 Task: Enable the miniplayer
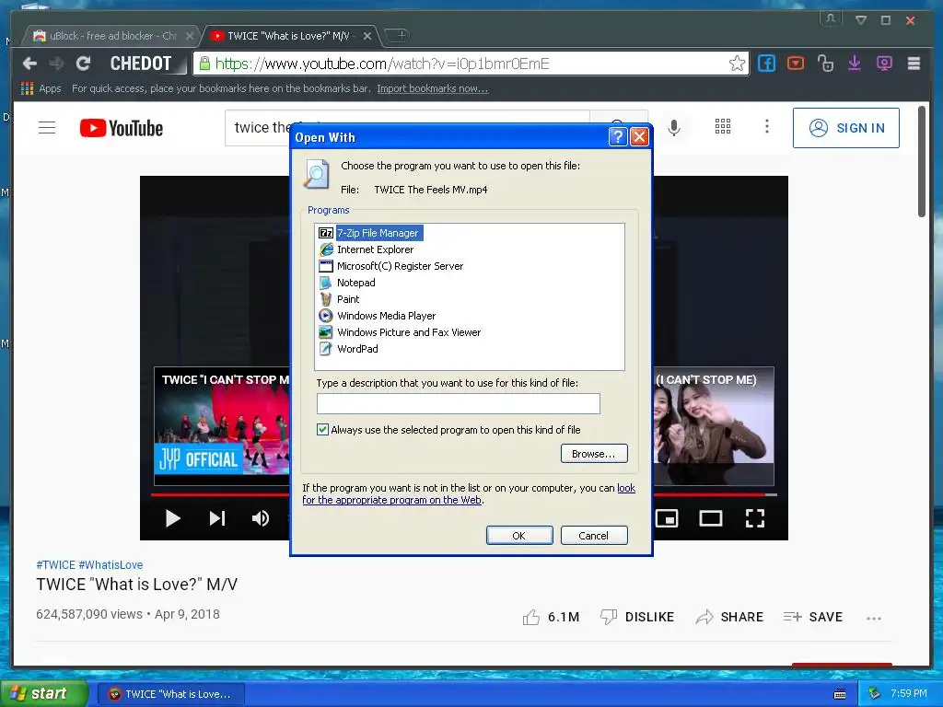[x=667, y=518]
